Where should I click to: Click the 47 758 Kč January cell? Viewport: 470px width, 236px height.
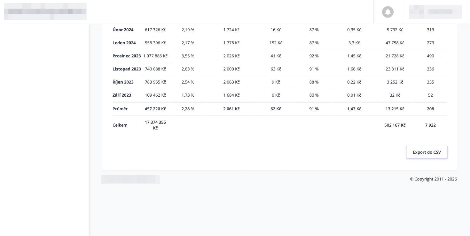coord(395,43)
